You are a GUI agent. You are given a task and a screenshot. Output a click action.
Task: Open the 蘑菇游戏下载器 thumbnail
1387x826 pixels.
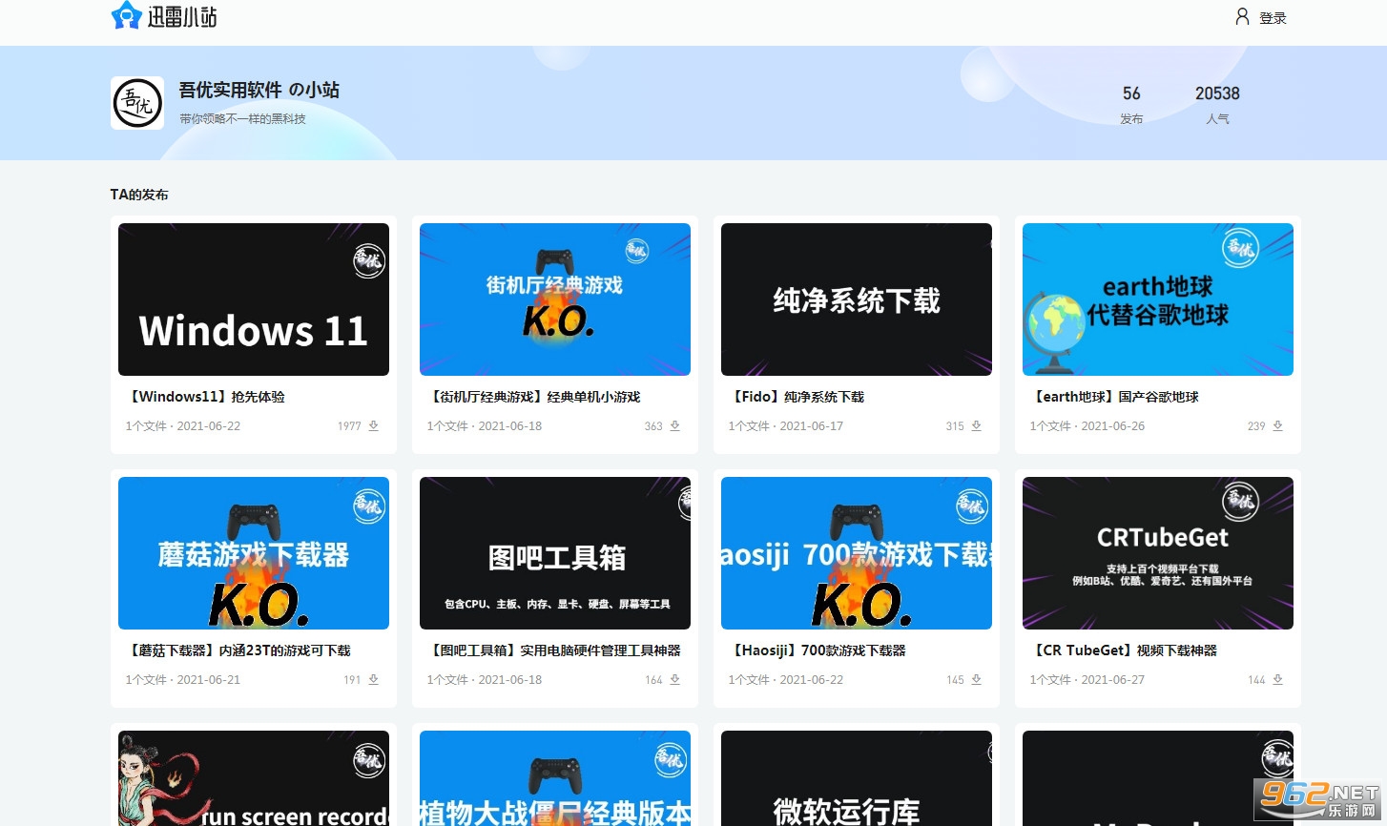pyautogui.click(x=254, y=553)
